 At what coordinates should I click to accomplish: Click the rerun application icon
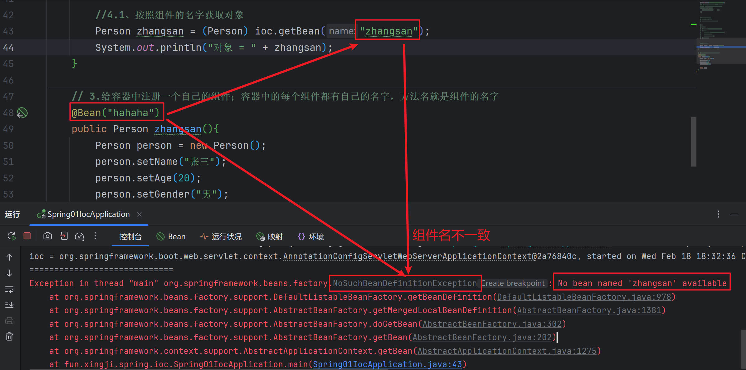(12, 236)
